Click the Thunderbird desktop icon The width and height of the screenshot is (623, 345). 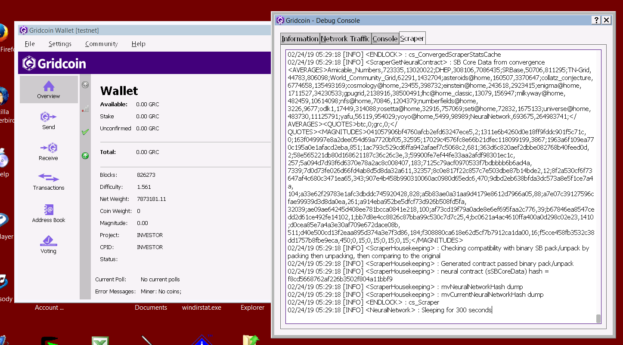click(4, 96)
